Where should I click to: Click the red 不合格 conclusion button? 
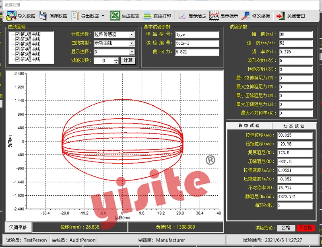(x=305, y=228)
